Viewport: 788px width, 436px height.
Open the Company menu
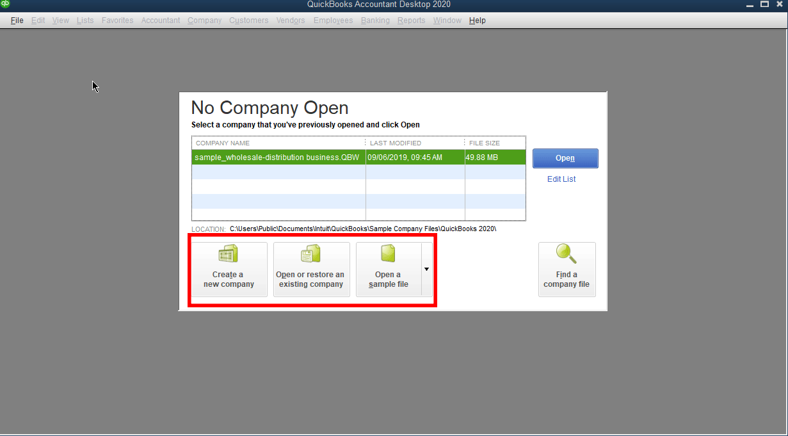click(205, 20)
